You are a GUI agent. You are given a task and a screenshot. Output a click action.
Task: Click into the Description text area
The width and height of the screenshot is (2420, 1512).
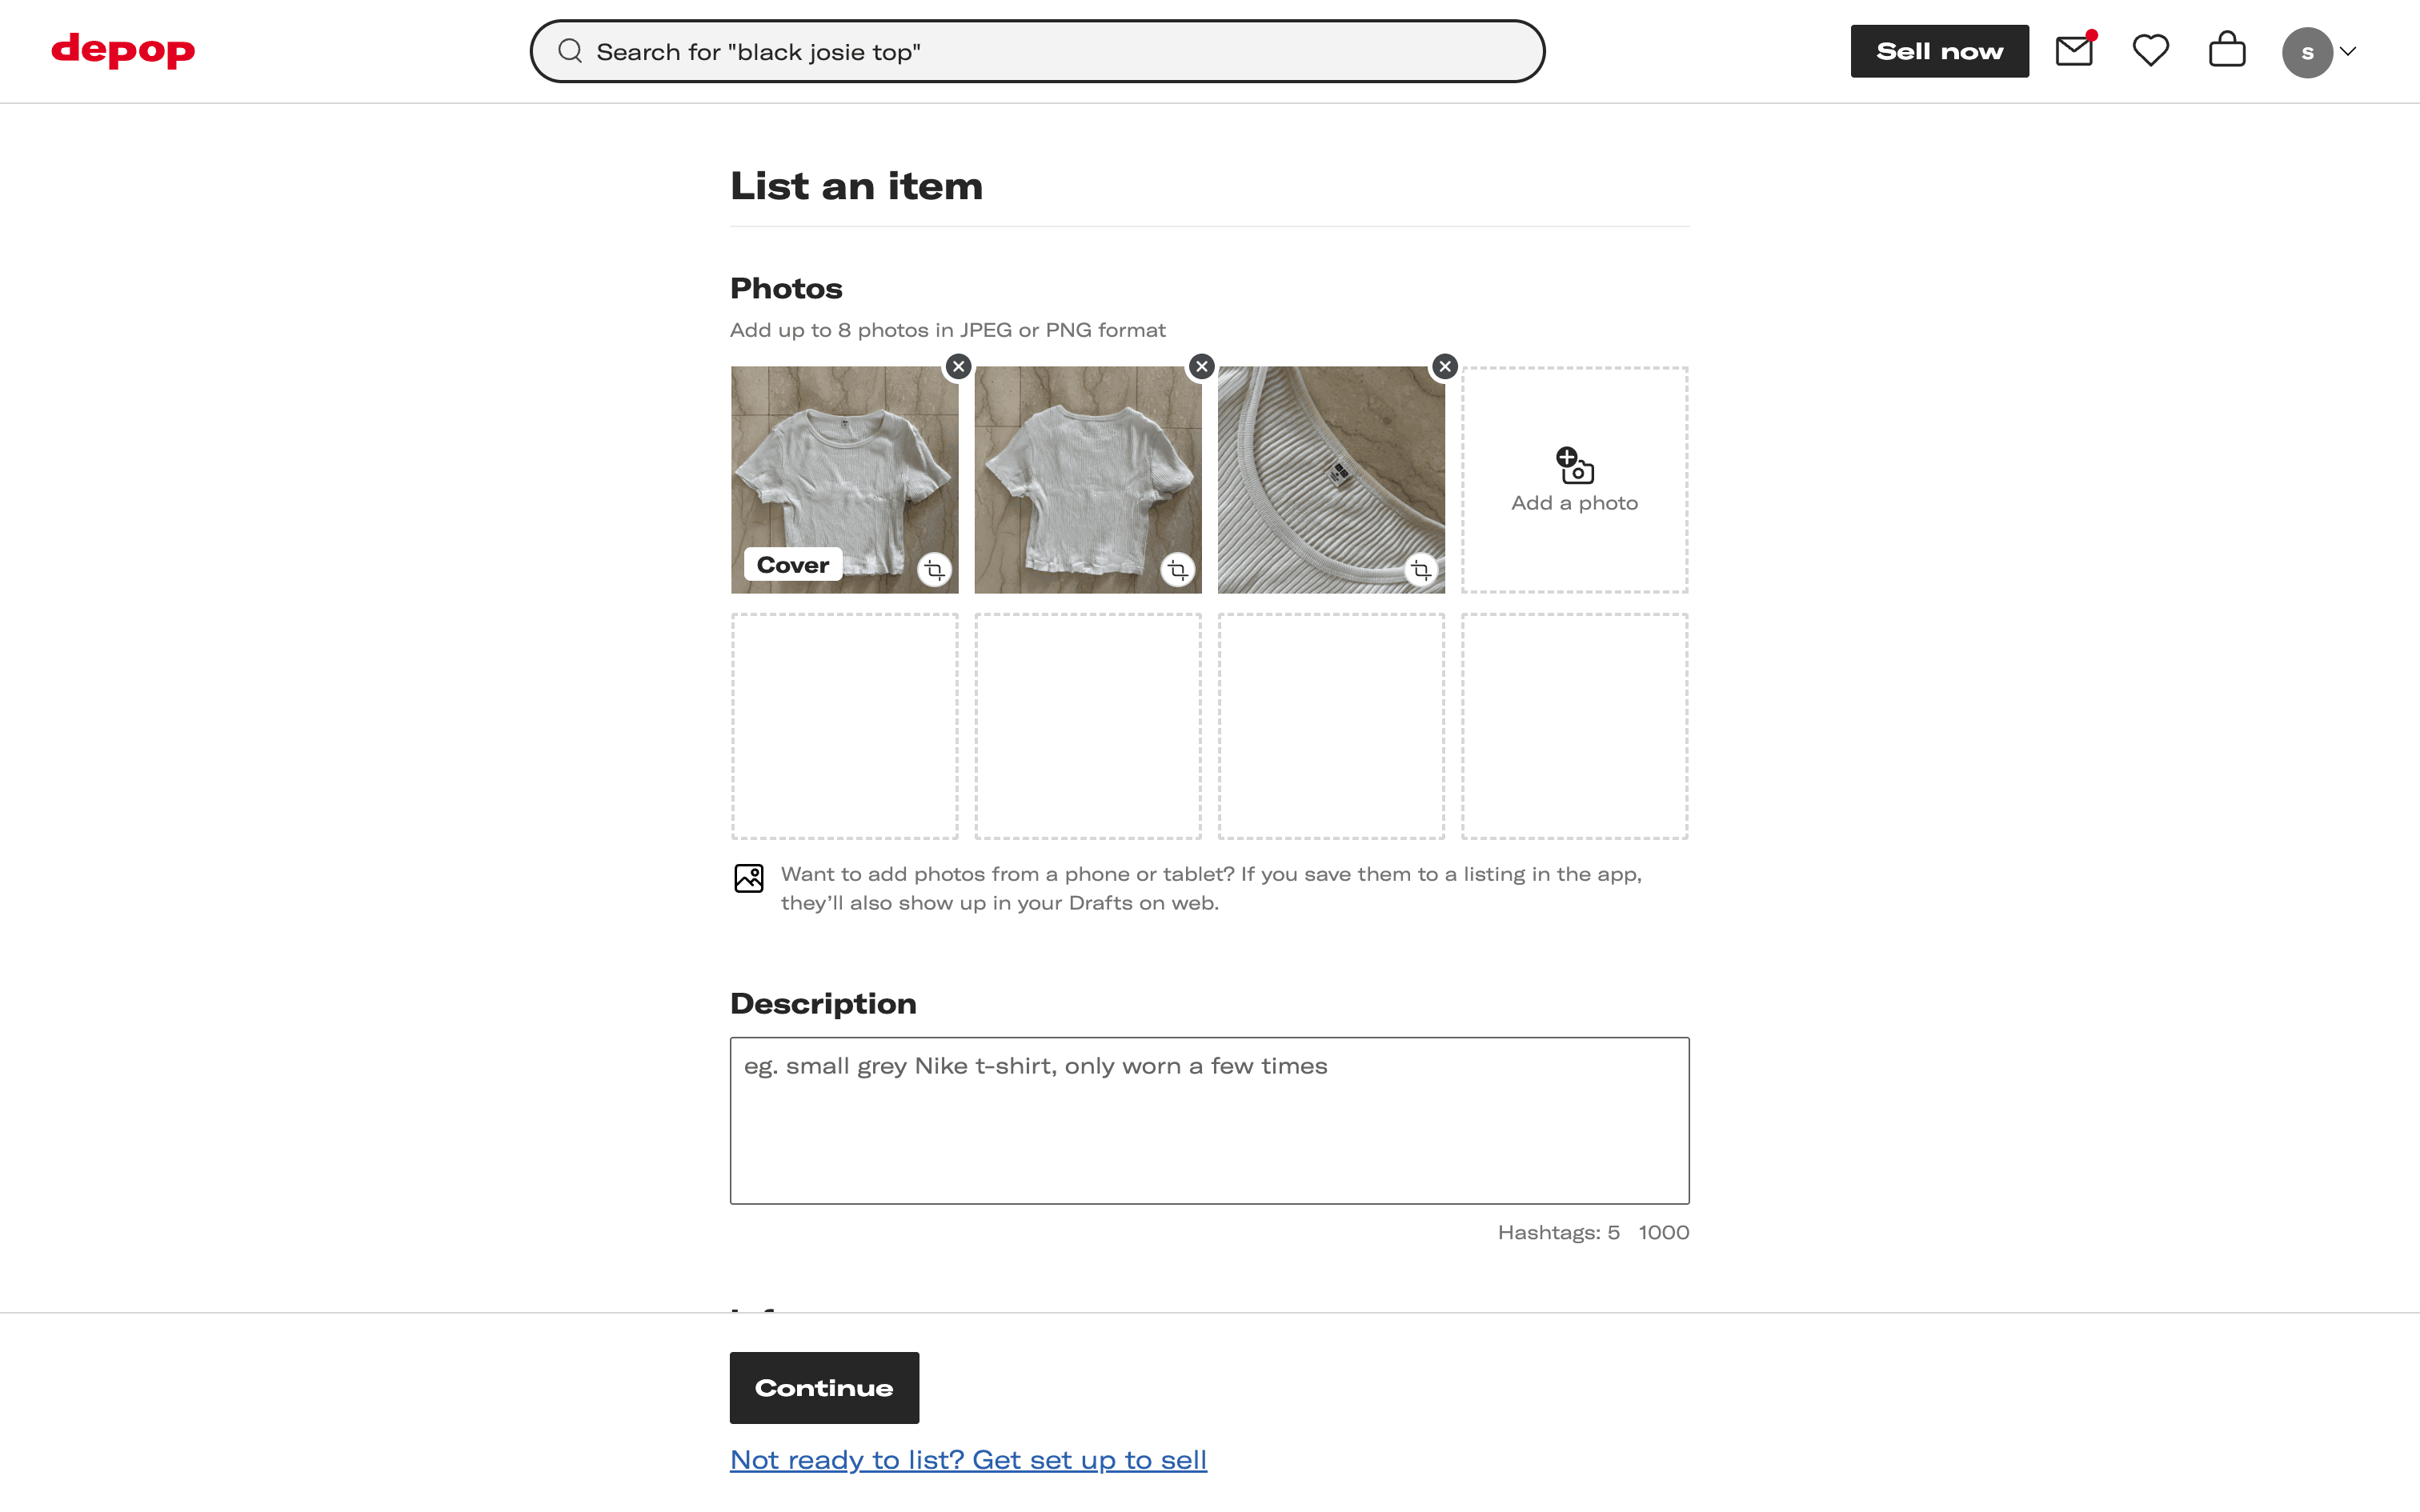click(x=1209, y=1120)
